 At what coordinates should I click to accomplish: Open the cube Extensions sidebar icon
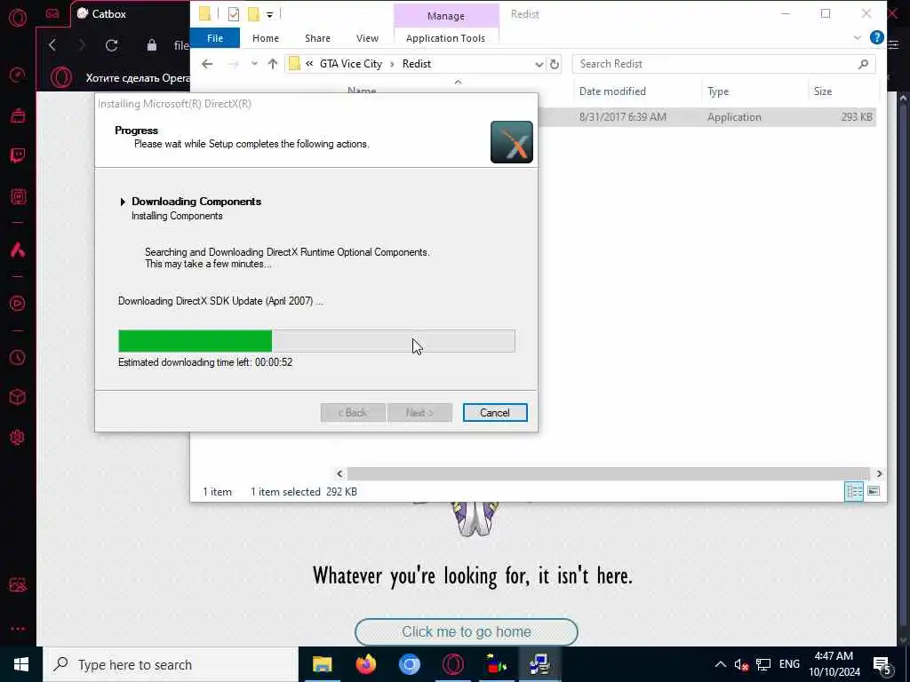[x=18, y=397]
